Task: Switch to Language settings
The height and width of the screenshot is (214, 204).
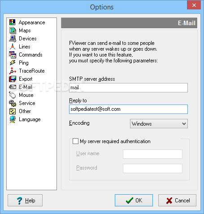Action: 30,119
